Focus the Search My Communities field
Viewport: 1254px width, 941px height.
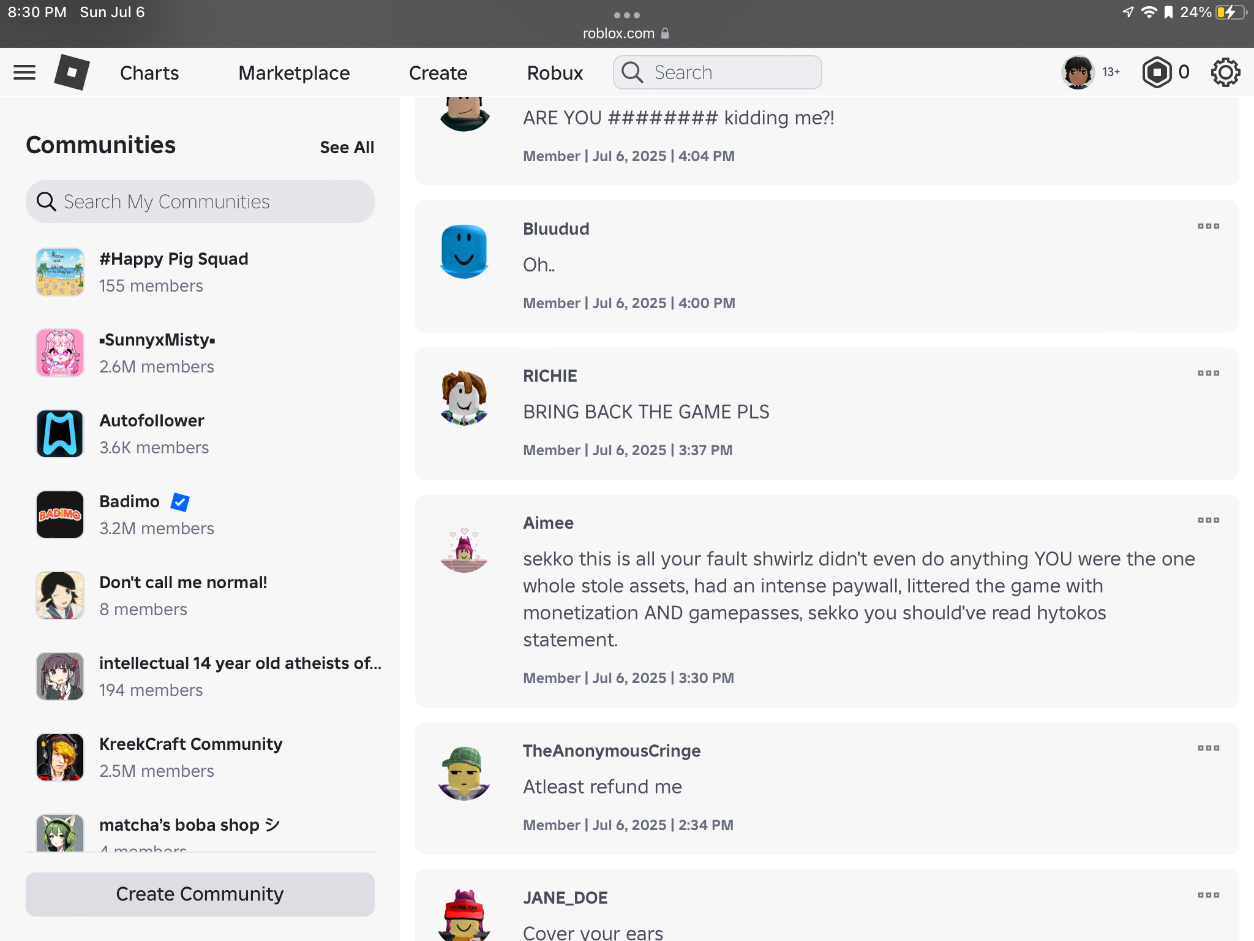[200, 202]
